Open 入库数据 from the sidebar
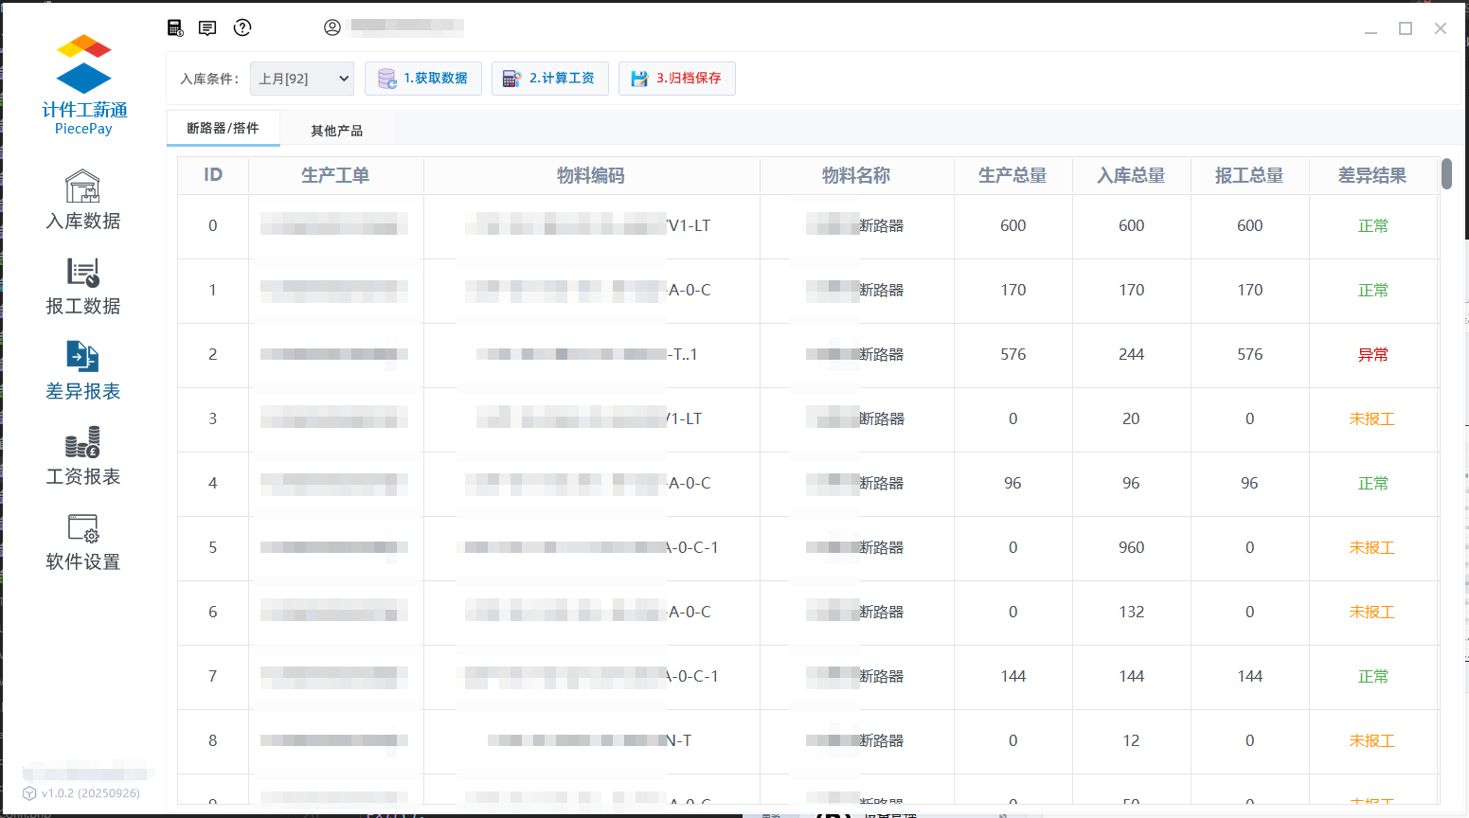This screenshot has width=1469, height=818. (x=83, y=200)
